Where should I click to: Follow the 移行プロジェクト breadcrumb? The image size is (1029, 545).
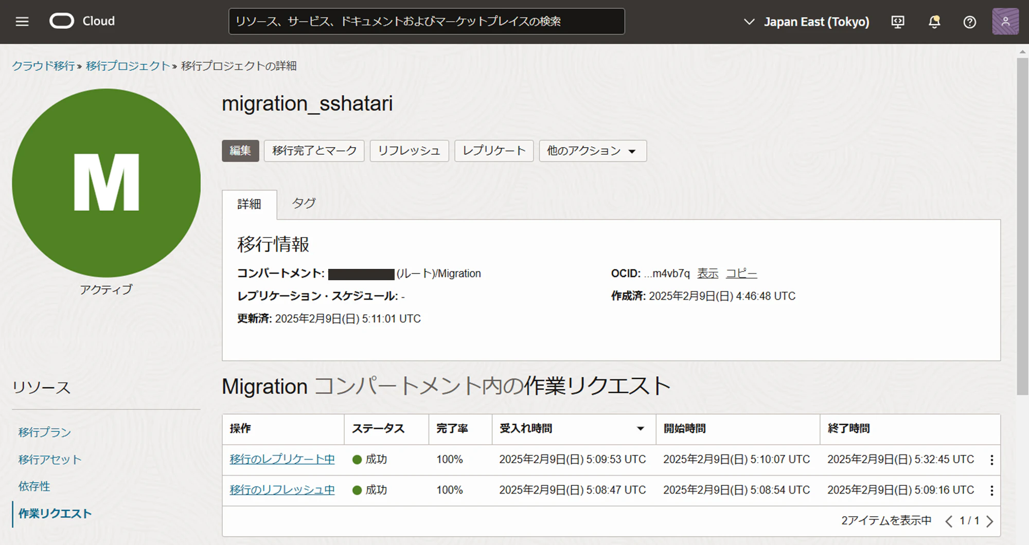coord(128,66)
